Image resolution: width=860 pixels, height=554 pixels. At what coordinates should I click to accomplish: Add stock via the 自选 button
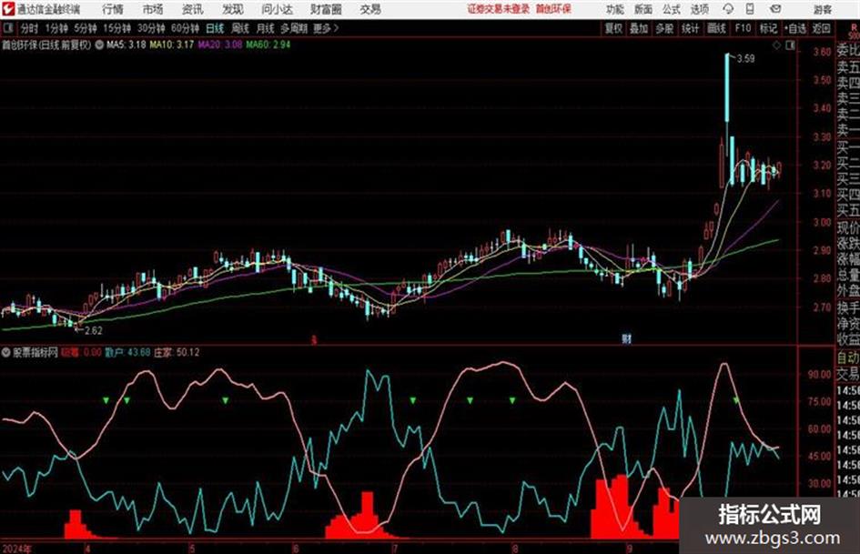point(795,28)
